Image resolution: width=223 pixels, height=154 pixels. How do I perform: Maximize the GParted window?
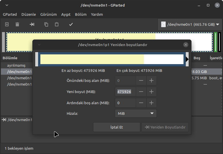tap(208, 5)
